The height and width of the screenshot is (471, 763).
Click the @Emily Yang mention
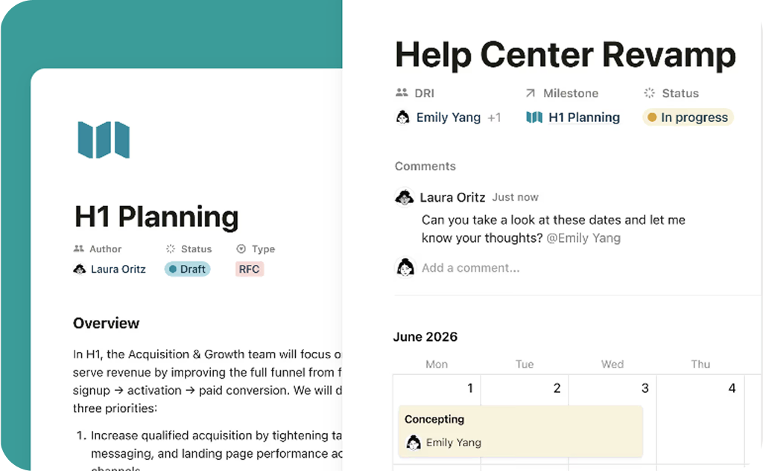coord(583,238)
